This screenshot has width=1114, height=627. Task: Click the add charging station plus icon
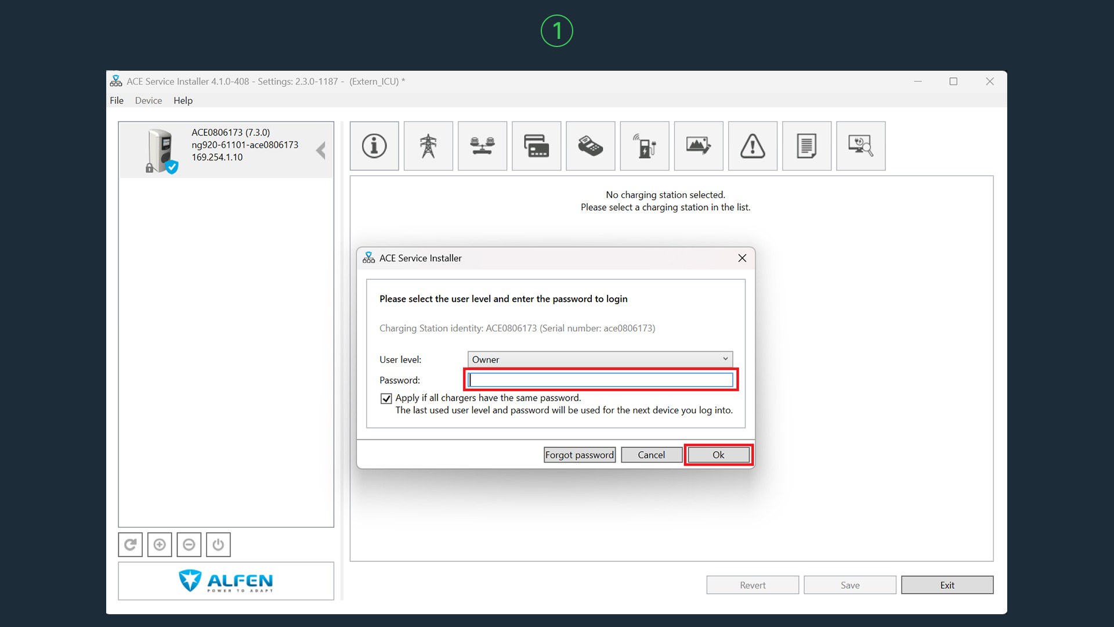tap(160, 545)
